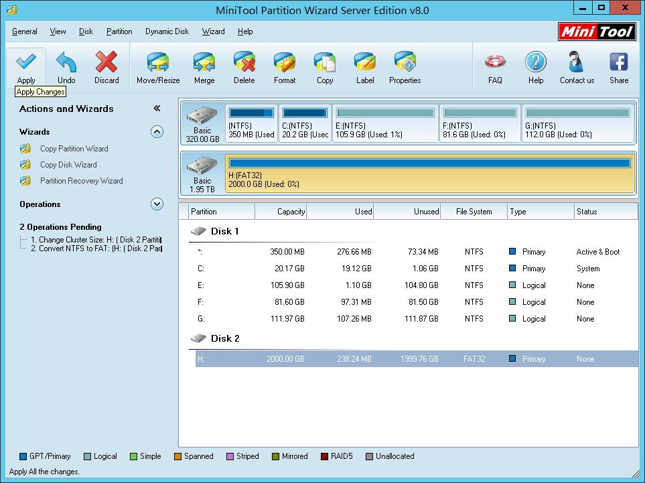The image size is (645, 483).
Task: Select the H:(FAT32) 2000.0 GB block
Action: (x=430, y=174)
